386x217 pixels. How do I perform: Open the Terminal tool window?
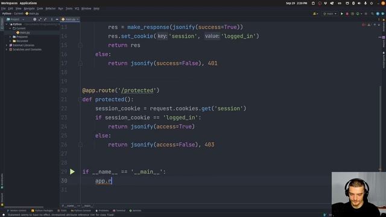click(x=119, y=210)
